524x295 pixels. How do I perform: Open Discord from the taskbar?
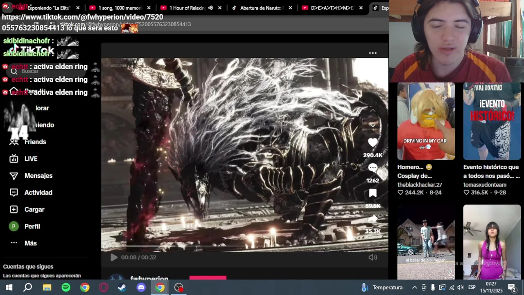click(141, 287)
